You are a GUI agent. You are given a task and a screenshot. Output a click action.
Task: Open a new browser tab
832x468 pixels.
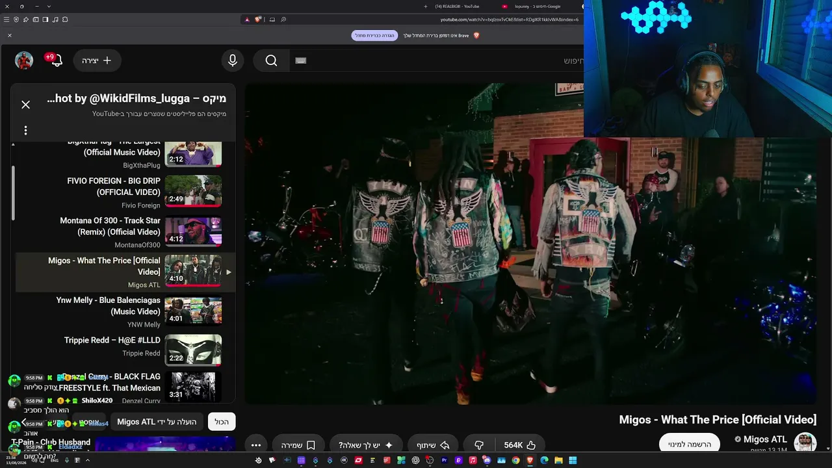point(426,6)
